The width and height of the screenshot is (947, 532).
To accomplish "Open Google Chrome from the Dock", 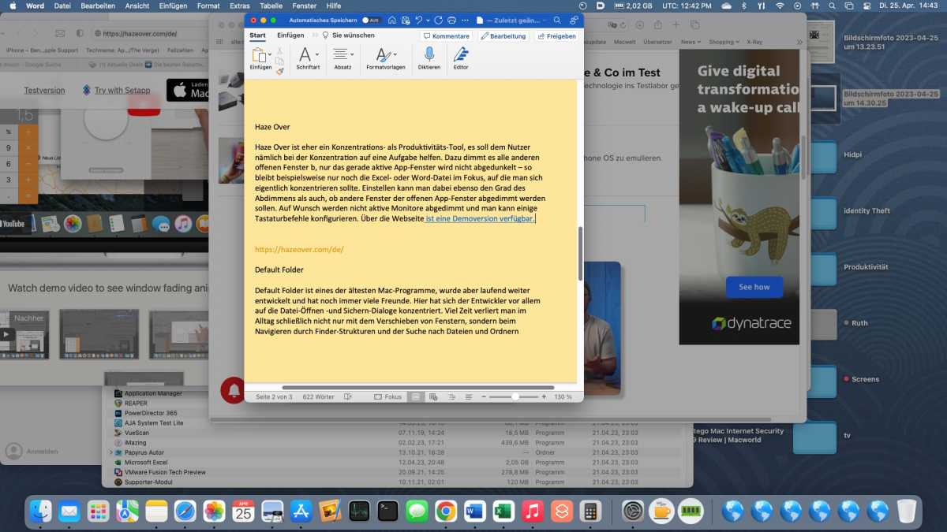I will pos(446,511).
